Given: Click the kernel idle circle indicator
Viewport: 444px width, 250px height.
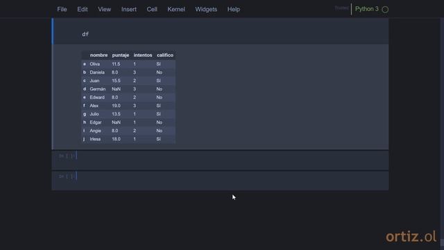Looking at the screenshot, I should click(x=385, y=9).
